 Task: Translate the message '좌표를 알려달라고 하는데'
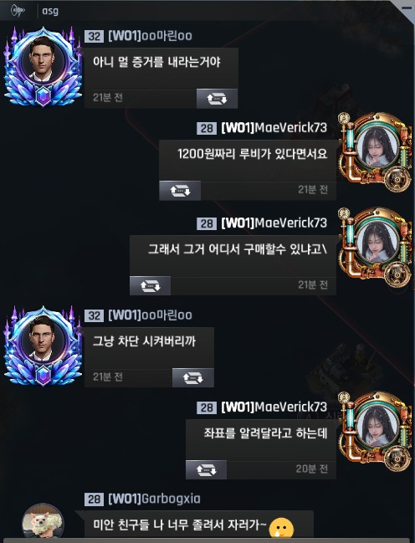click(206, 469)
